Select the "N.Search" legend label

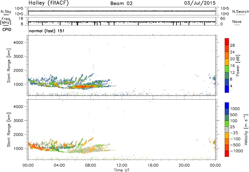[x=241, y=11]
